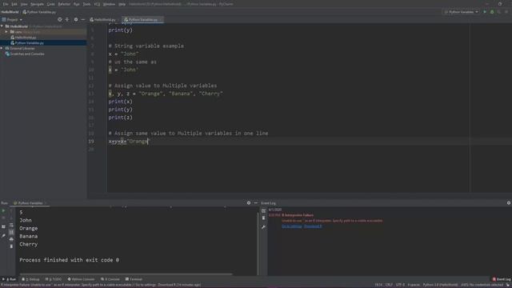The height and width of the screenshot is (288, 512).
Task: Select HelloWorld.py in project tree
Action: pyautogui.click(x=26, y=38)
